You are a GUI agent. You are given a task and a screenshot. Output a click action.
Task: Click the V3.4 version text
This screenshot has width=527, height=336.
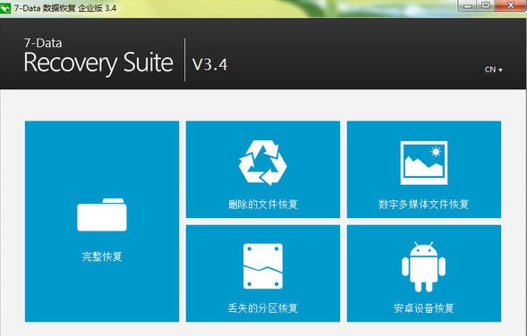209,64
